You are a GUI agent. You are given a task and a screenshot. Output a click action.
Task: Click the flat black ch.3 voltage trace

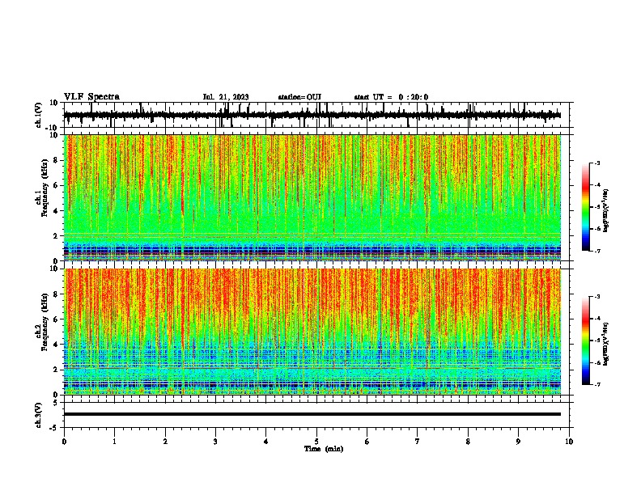click(x=312, y=414)
